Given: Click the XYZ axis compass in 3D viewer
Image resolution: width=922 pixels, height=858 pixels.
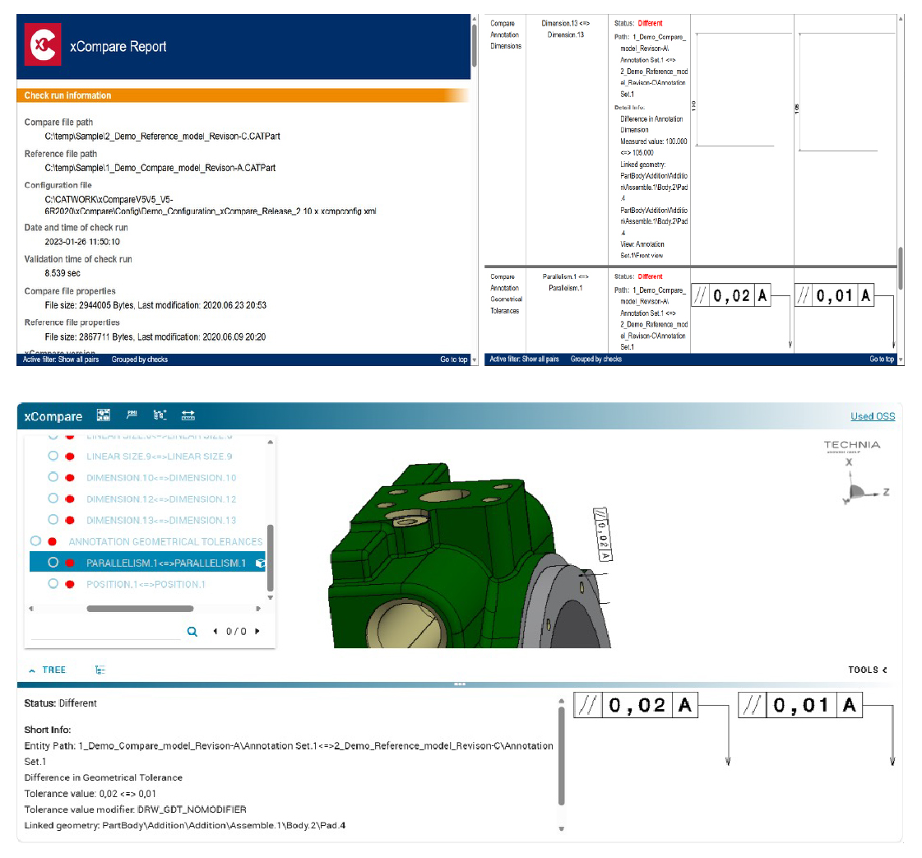Looking at the screenshot, I should 864,484.
